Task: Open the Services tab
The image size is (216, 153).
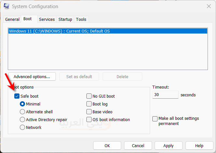Action: click(x=47, y=19)
